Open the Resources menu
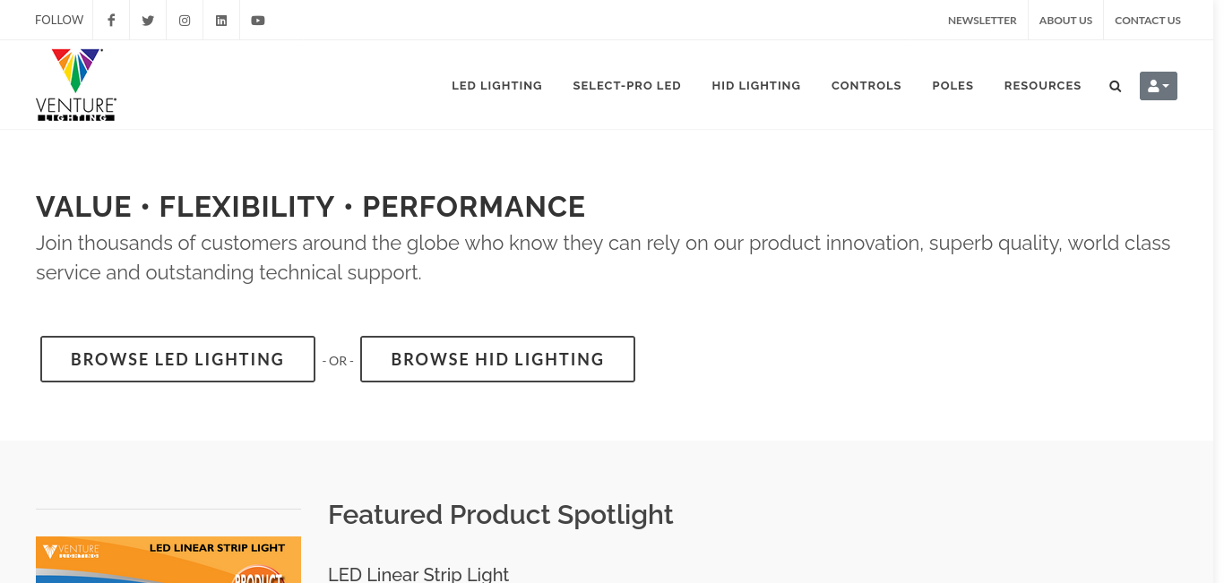This screenshot has width=1224, height=583. point(1043,86)
